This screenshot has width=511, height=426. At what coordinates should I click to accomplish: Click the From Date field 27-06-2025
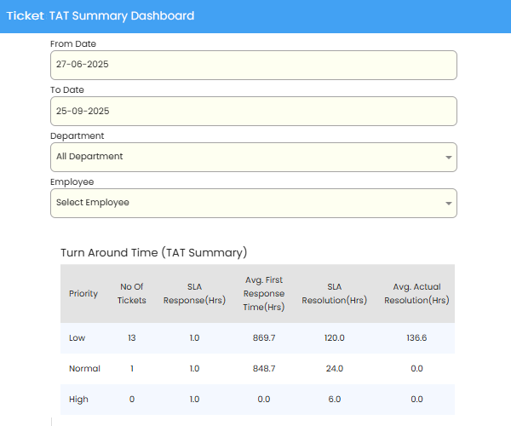tap(254, 65)
